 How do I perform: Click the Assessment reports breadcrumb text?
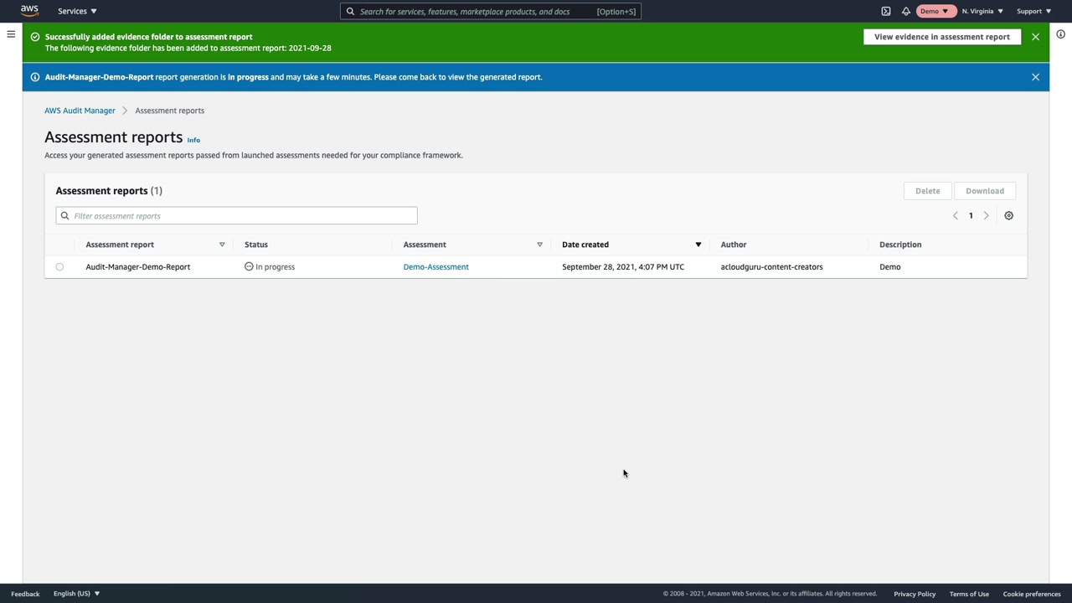(169, 111)
